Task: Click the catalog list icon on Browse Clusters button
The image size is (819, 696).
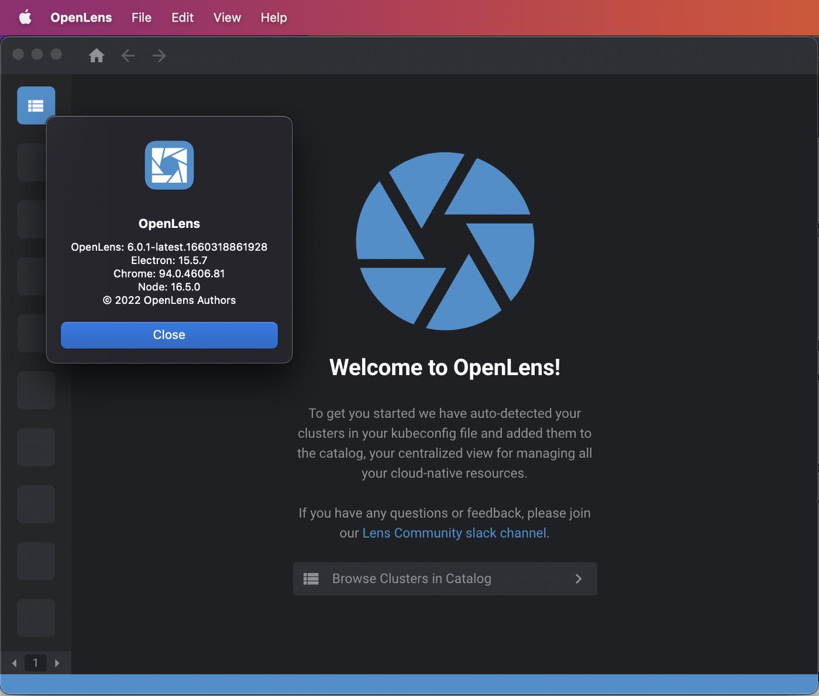Action: [x=311, y=579]
